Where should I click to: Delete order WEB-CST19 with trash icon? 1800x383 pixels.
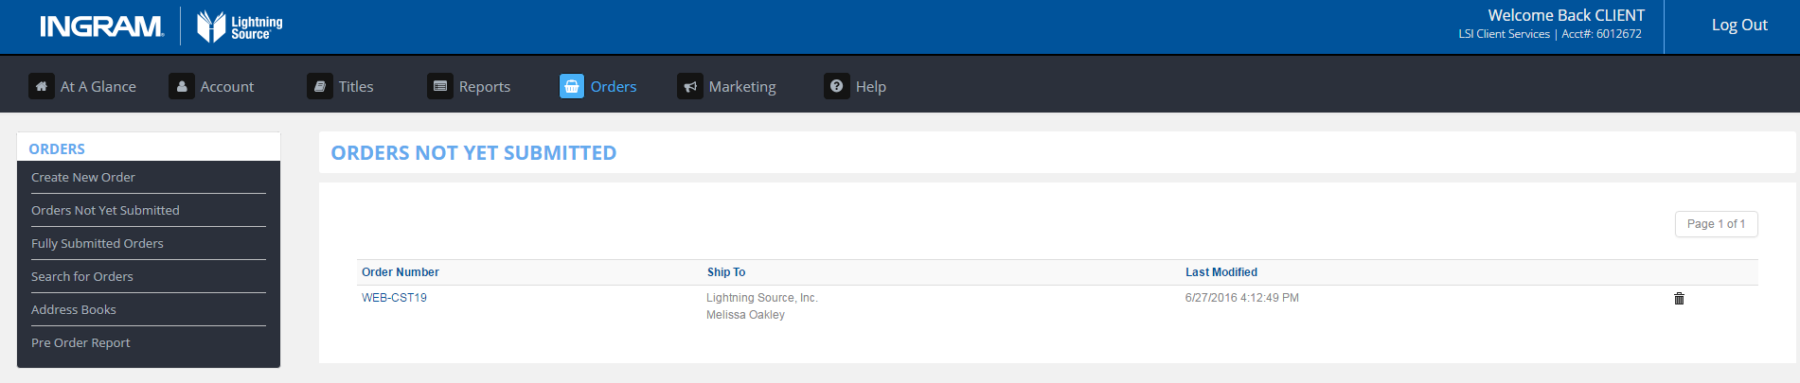coord(1679,299)
